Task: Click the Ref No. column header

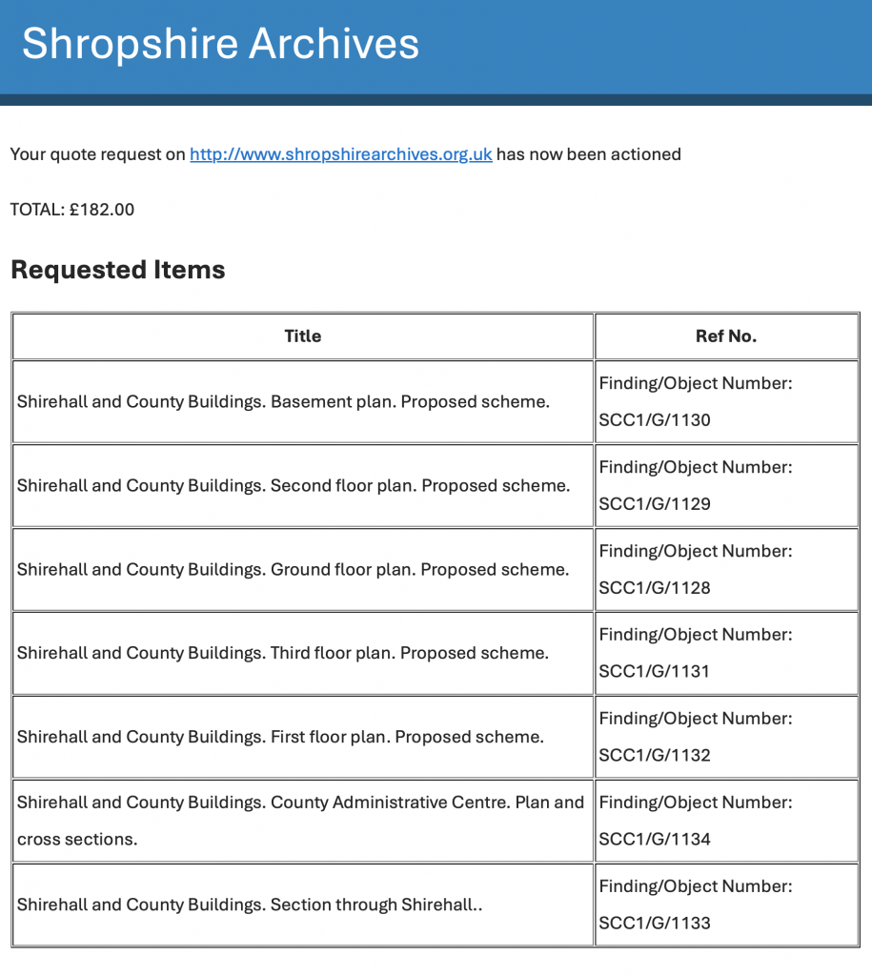Action: pos(725,336)
